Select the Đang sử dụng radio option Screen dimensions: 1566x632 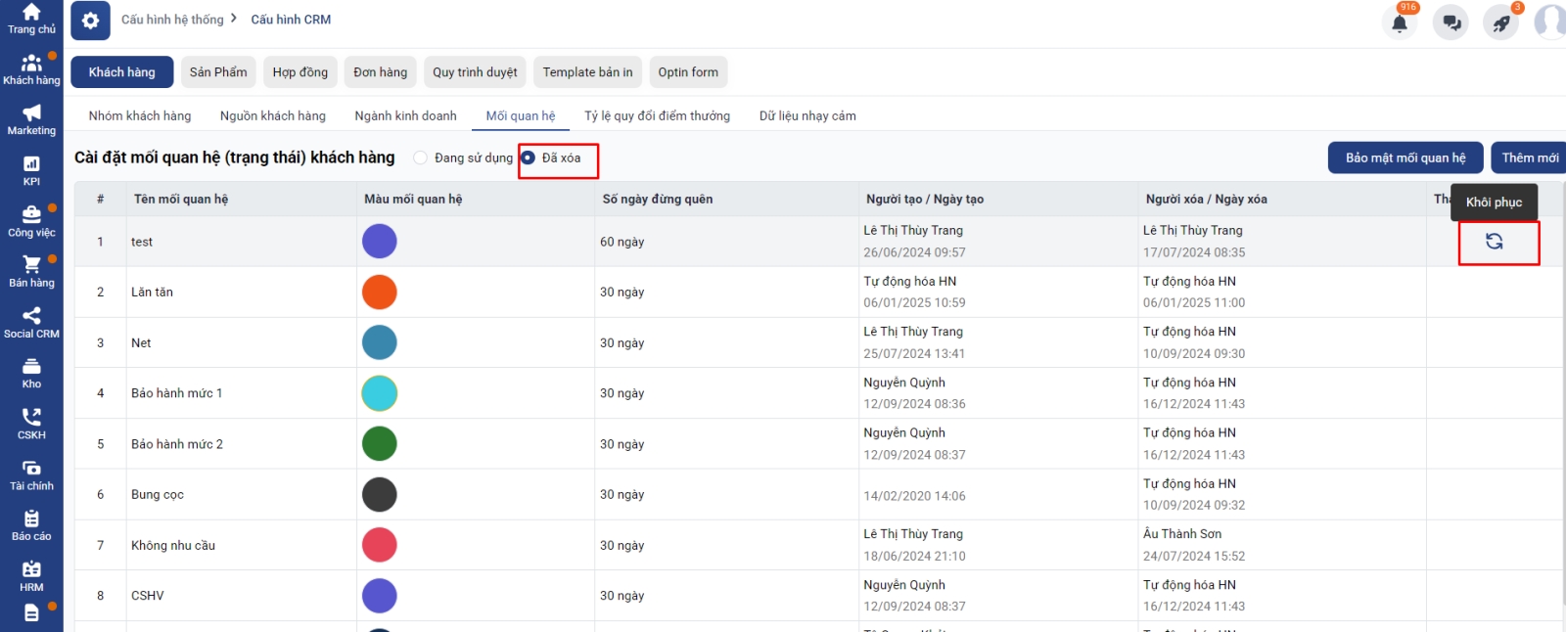coord(421,158)
